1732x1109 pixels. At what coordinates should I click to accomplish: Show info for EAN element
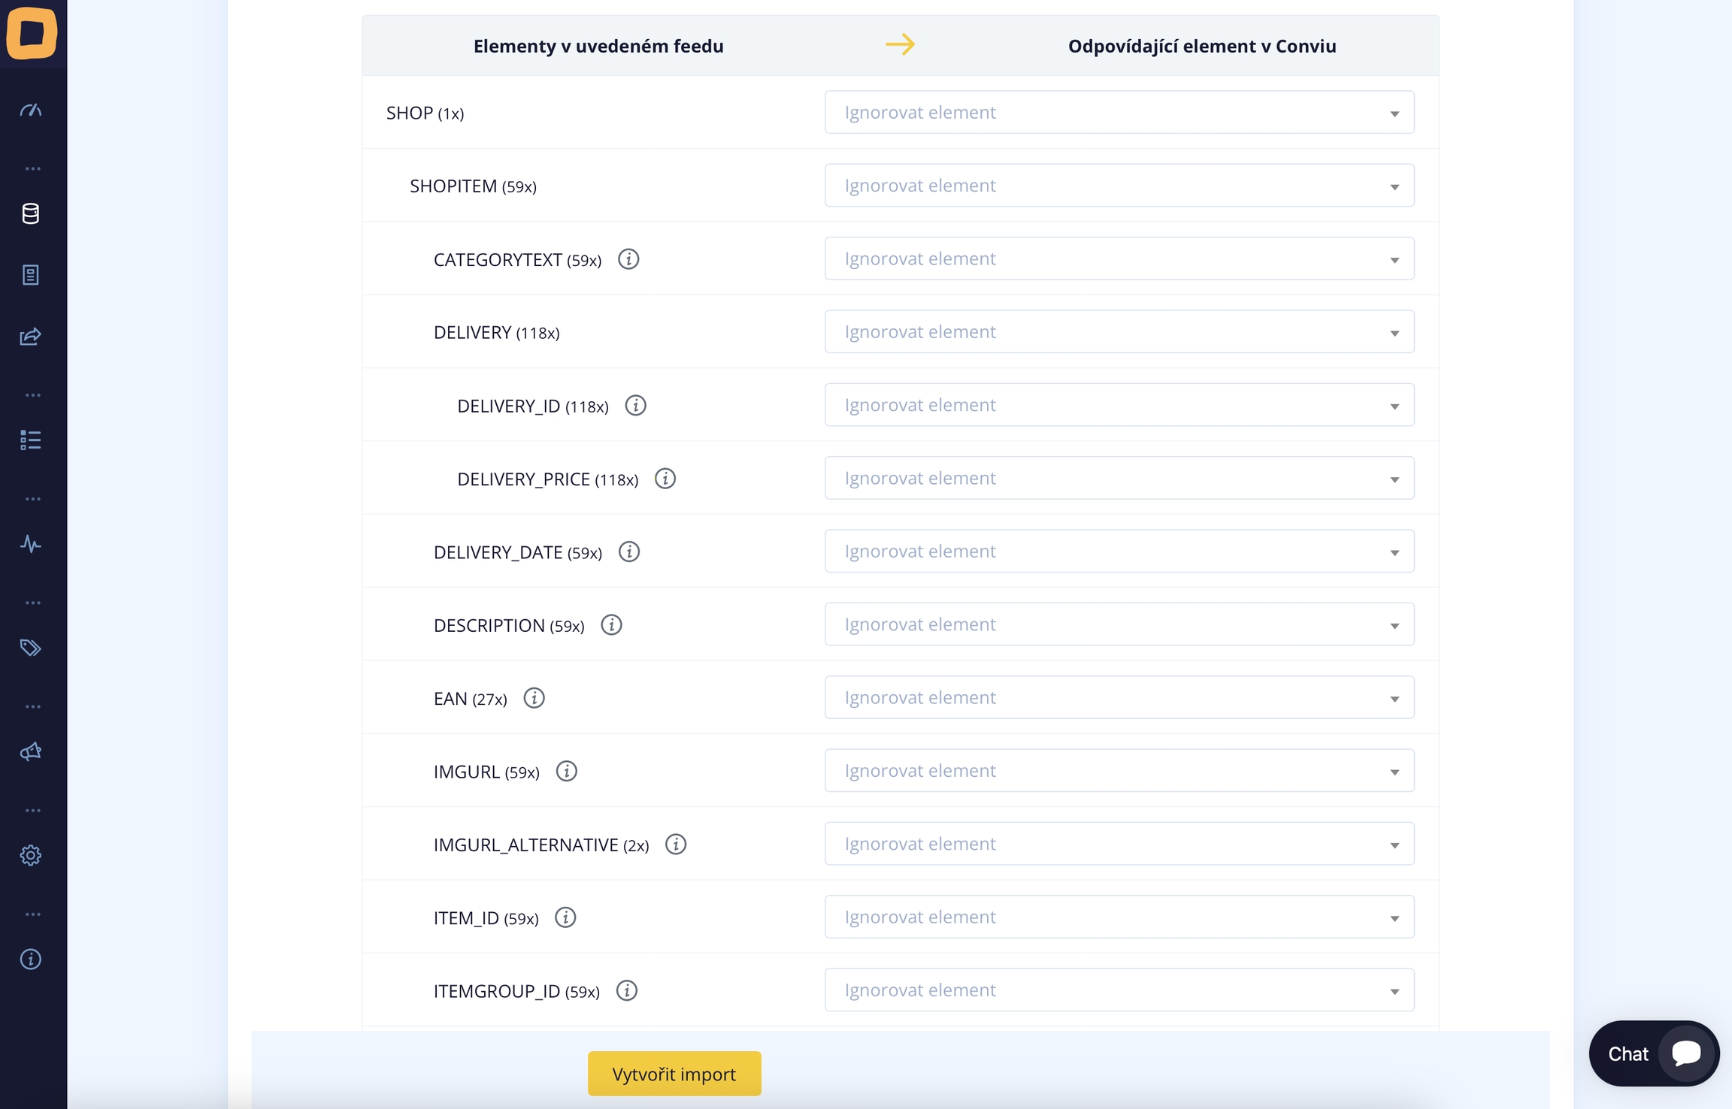tap(534, 698)
